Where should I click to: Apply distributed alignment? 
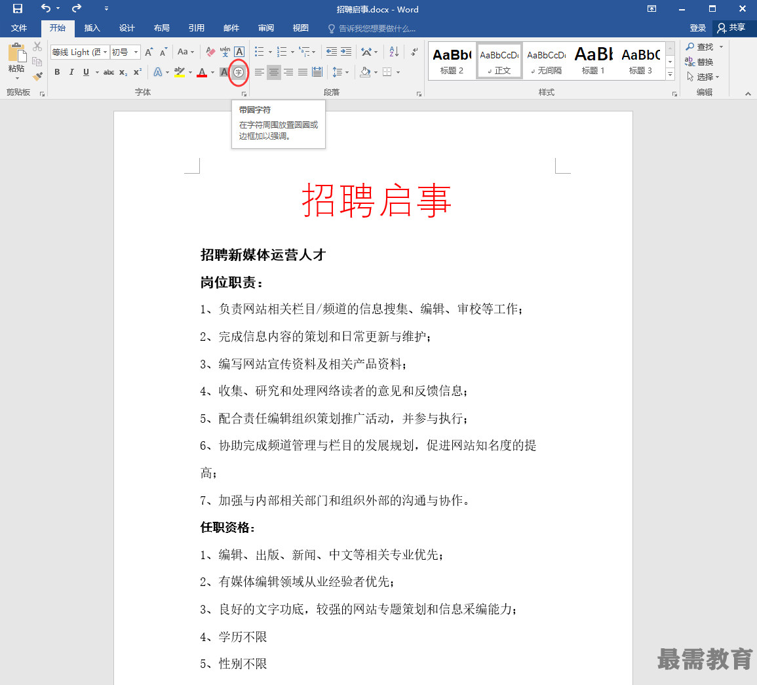coord(317,72)
